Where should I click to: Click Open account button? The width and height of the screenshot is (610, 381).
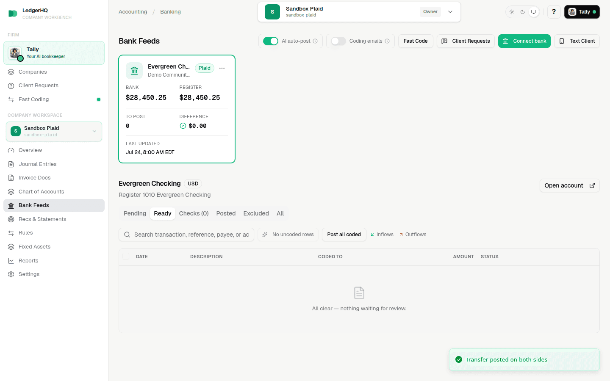(x=570, y=185)
